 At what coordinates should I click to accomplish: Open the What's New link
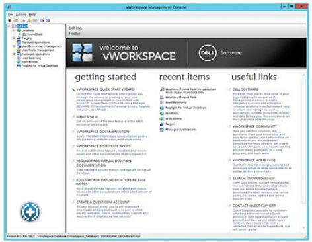[87, 117]
